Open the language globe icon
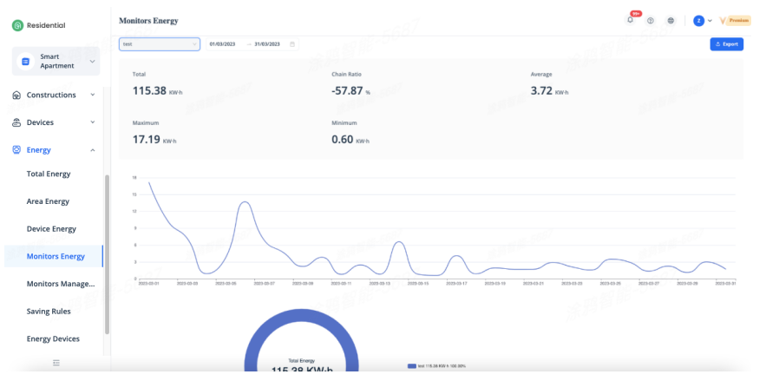 point(671,20)
